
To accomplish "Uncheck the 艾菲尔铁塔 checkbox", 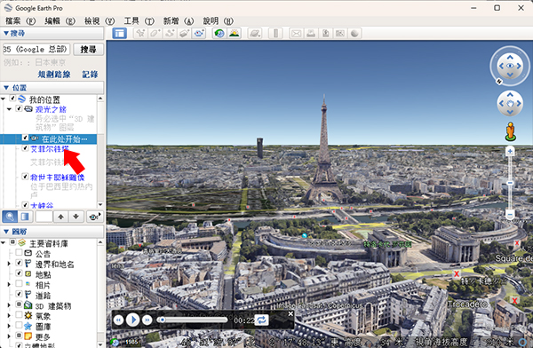I will 25,148.
